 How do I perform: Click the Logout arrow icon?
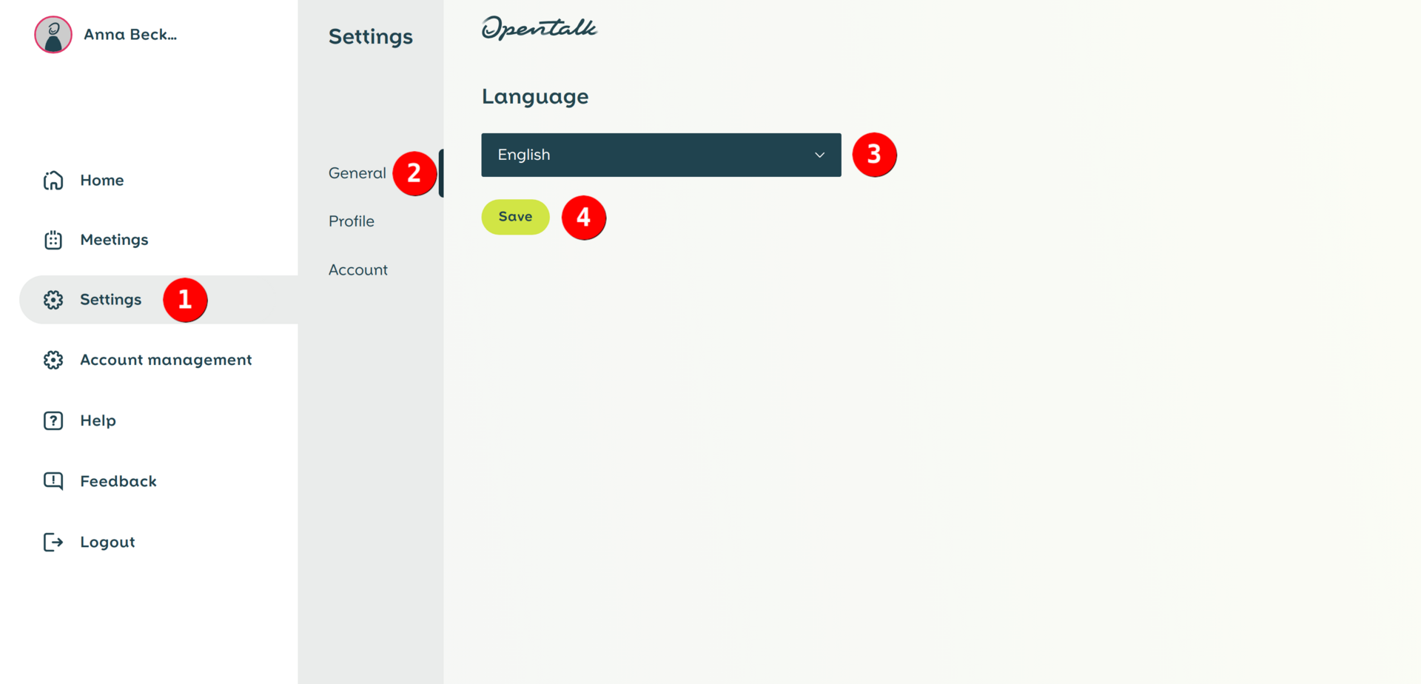(53, 541)
